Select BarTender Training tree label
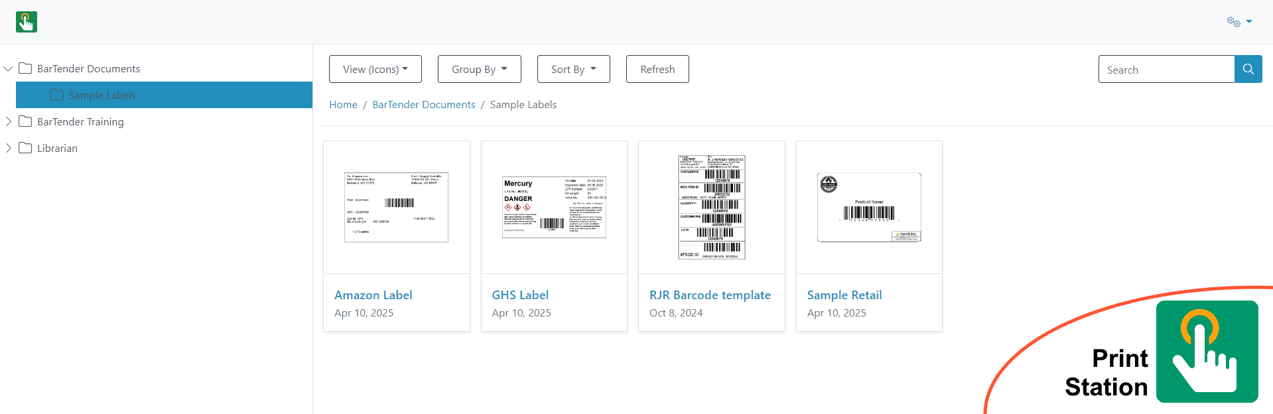 (x=80, y=121)
